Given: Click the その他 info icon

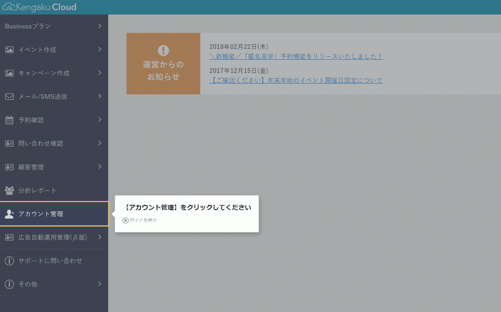Looking at the screenshot, I should pos(8,284).
